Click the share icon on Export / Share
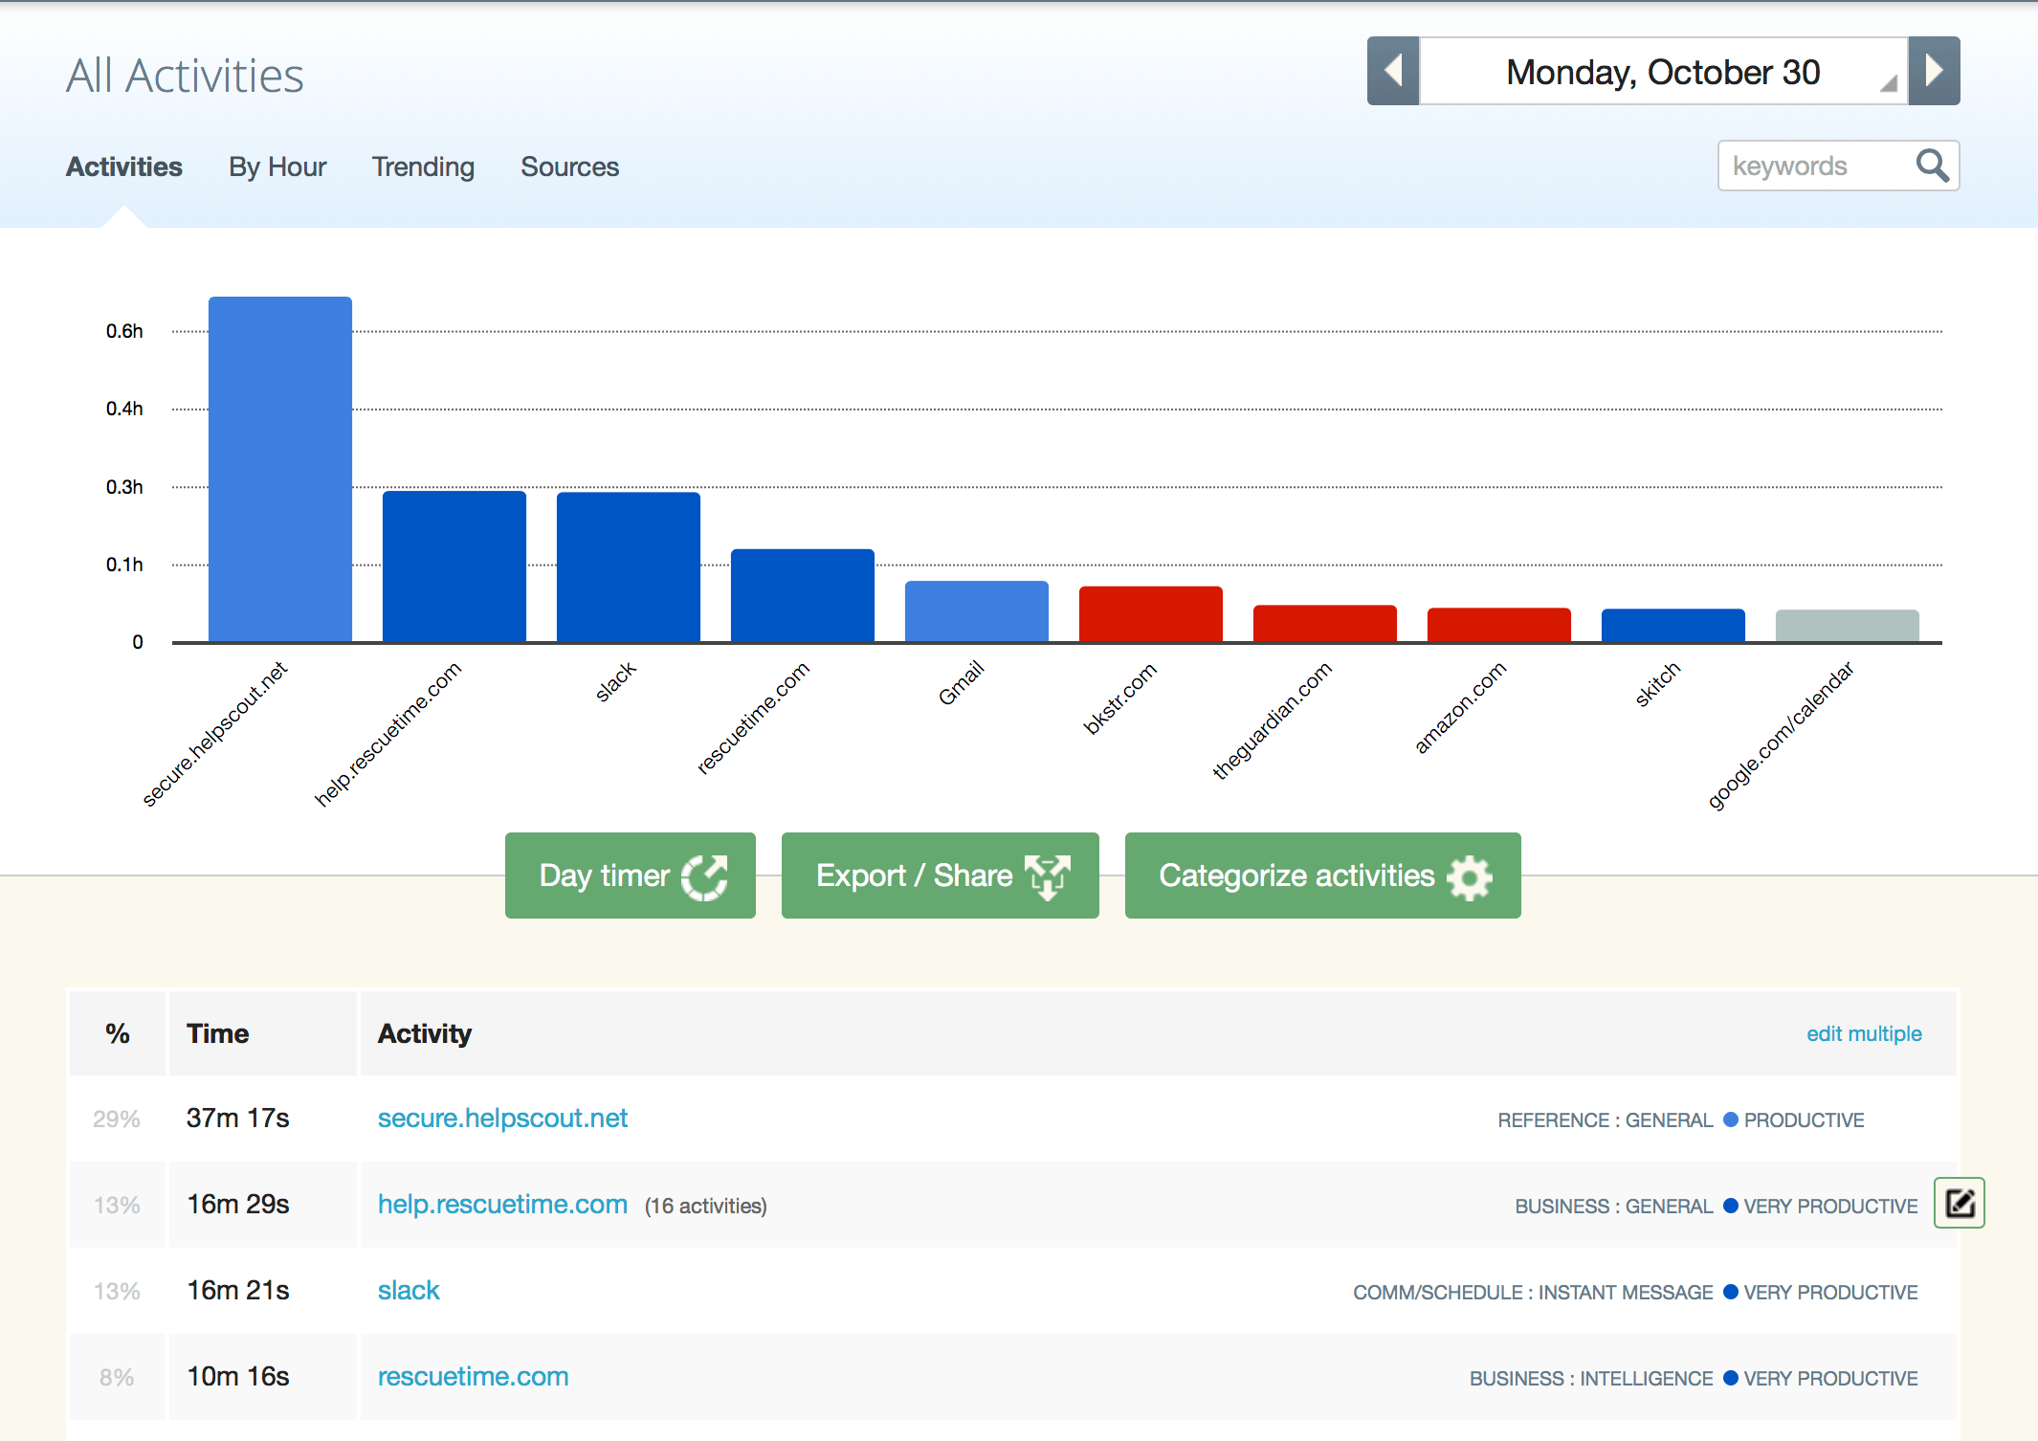2038x1441 pixels. [1050, 875]
